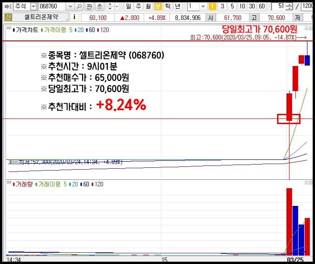Search stock code with the magnifier icon

[x=79, y=7]
